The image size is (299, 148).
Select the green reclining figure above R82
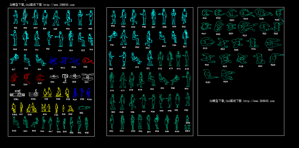click(175, 80)
